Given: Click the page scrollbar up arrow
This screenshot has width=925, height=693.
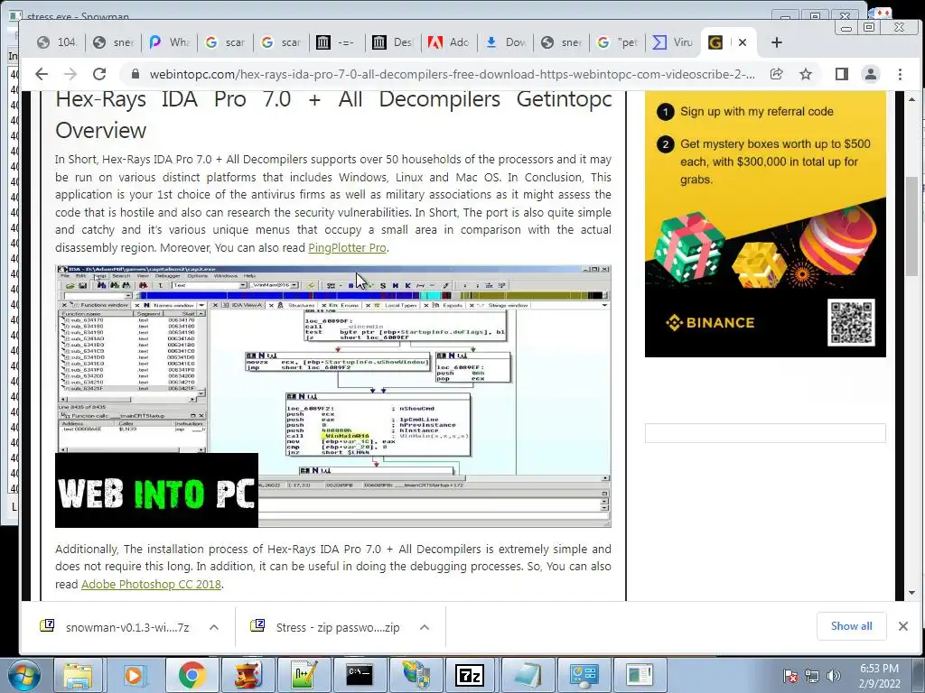Looking at the screenshot, I should pyautogui.click(x=911, y=99).
